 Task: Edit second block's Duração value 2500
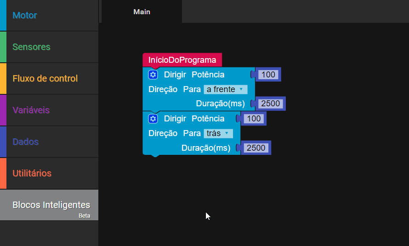coord(256,148)
